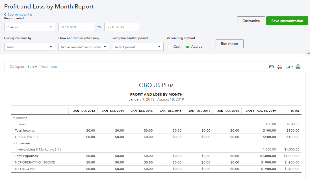Click the QBO US PLus company title
Viewport: 310px width, 179px height.
(156, 85)
